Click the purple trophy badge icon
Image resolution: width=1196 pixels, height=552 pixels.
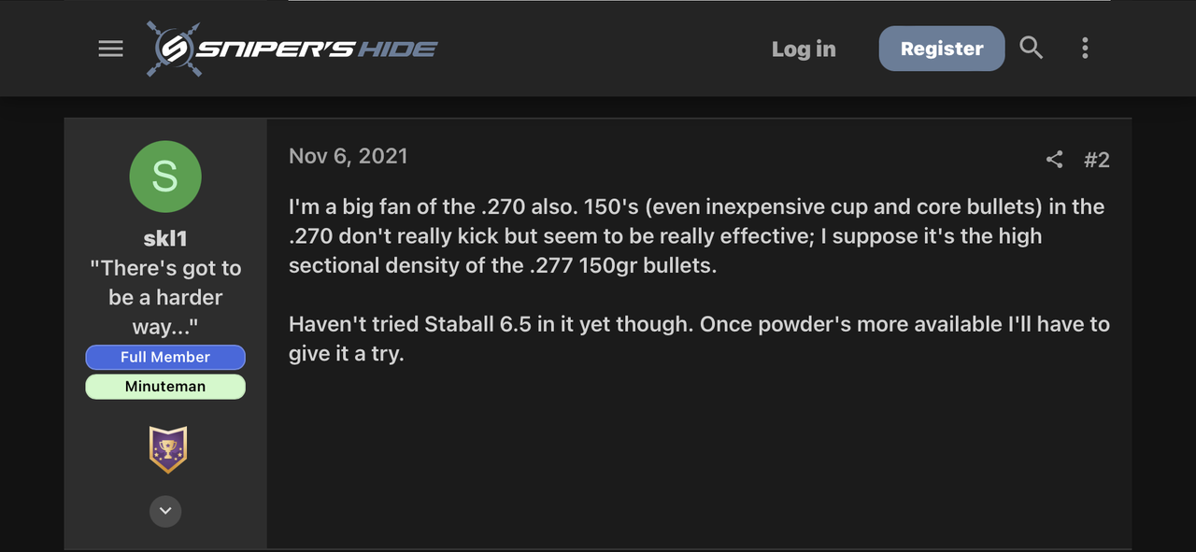167,450
